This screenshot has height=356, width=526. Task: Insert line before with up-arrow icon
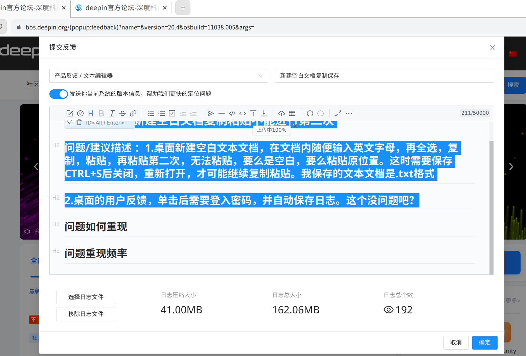253,113
